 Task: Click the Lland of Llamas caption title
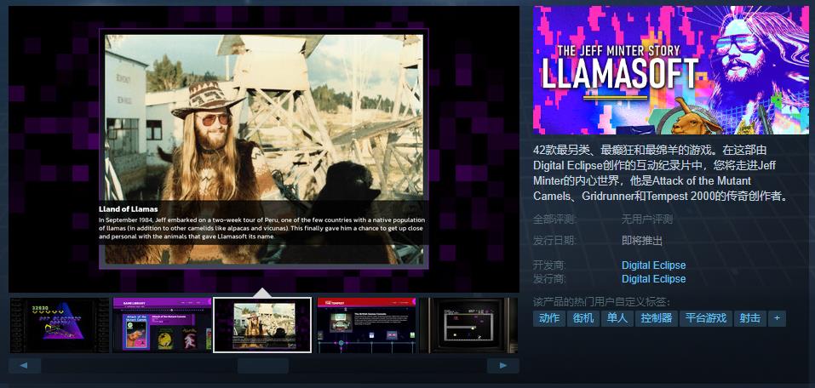coord(129,208)
